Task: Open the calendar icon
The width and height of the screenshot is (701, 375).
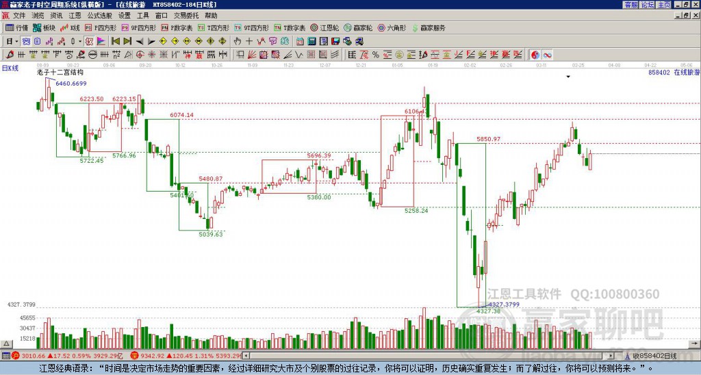Action: click(300, 42)
